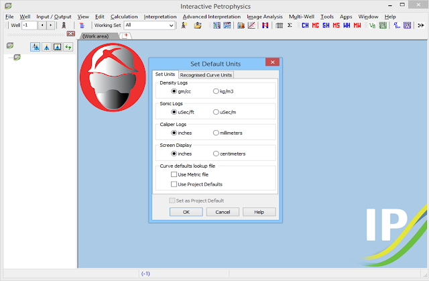
Task: Open the Working Set dropdown
Action: tap(172, 25)
